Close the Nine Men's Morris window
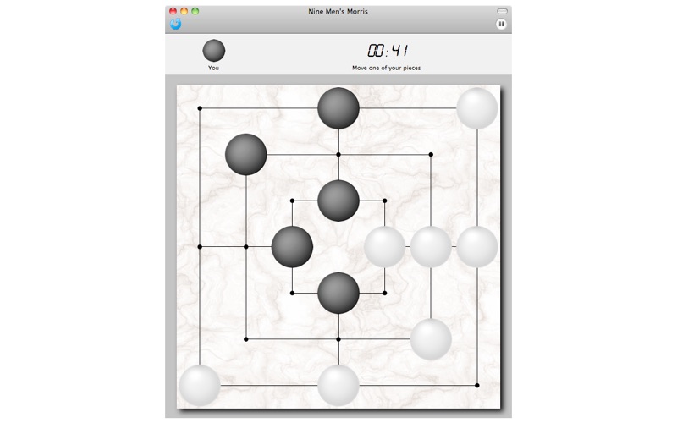This screenshot has width=677, height=423. point(173,11)
